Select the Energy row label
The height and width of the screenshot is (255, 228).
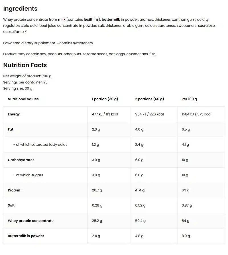(14, 114)
